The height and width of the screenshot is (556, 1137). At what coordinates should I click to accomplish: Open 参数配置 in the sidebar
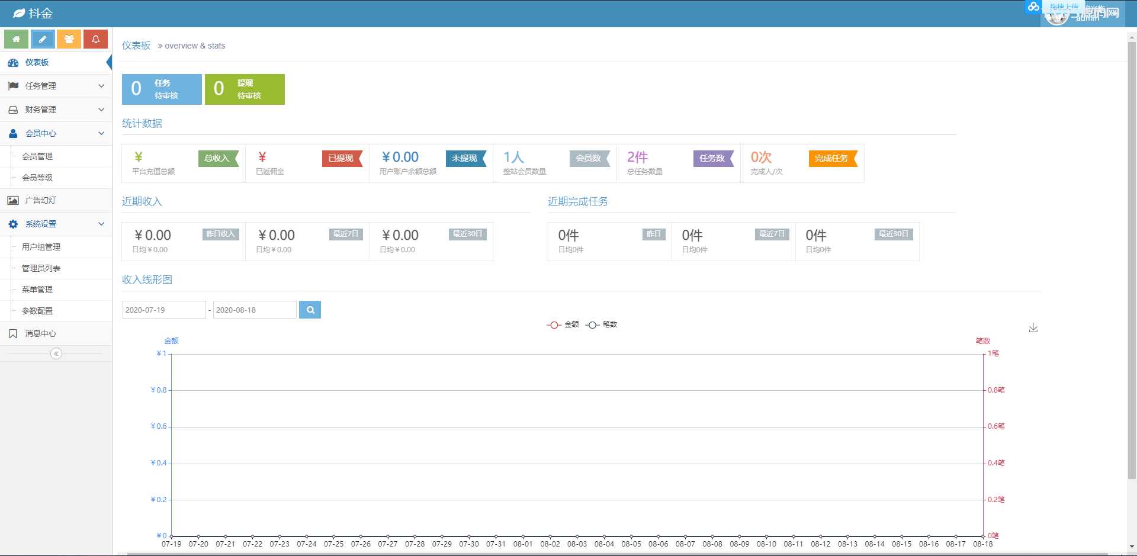point(37,311)
